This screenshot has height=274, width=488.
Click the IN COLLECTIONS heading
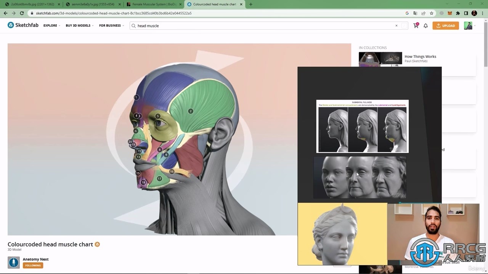click(x=372, y=48)
